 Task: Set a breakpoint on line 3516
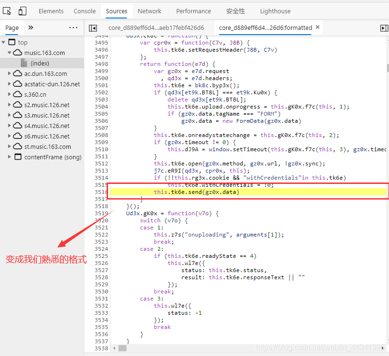[101, 192]
